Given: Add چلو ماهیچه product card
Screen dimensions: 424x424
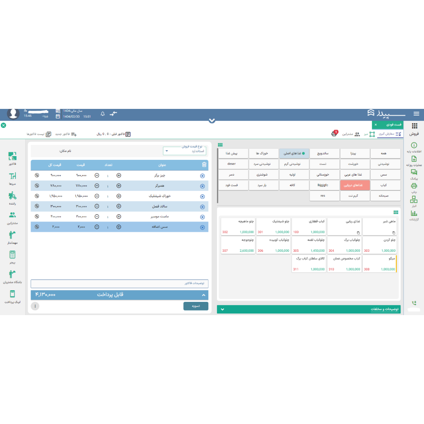Looking at the screenshot, I should (238, 226).
